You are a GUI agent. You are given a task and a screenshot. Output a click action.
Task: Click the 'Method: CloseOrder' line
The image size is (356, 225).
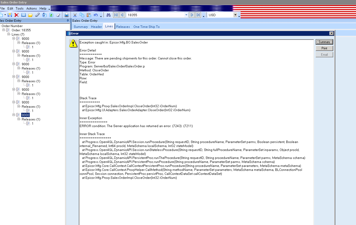point(94,70)
